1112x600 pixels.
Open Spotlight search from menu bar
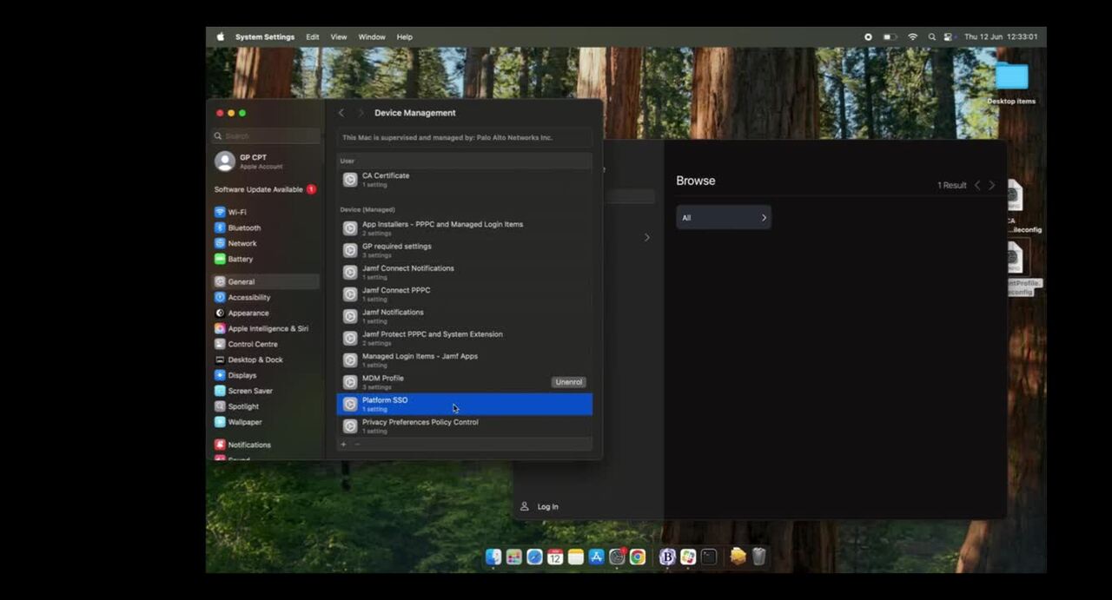pyautogui.click(x=931, y=37)
